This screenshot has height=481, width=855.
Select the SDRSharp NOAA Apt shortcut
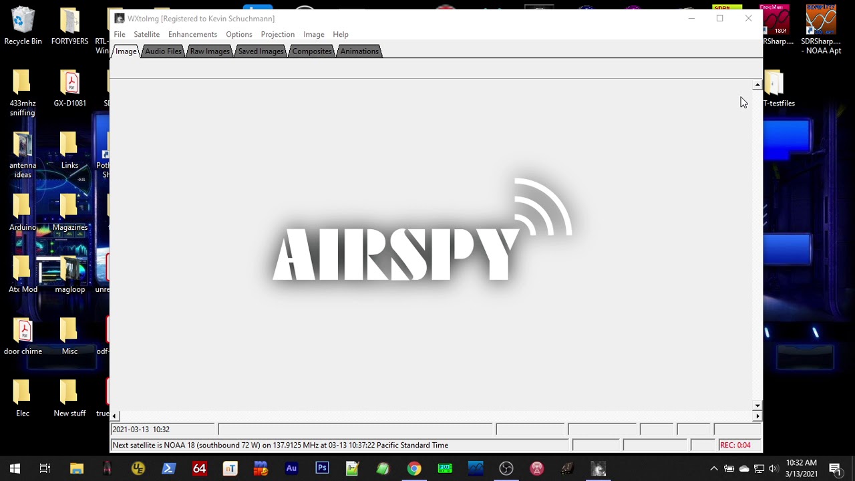tap(821, 30)
